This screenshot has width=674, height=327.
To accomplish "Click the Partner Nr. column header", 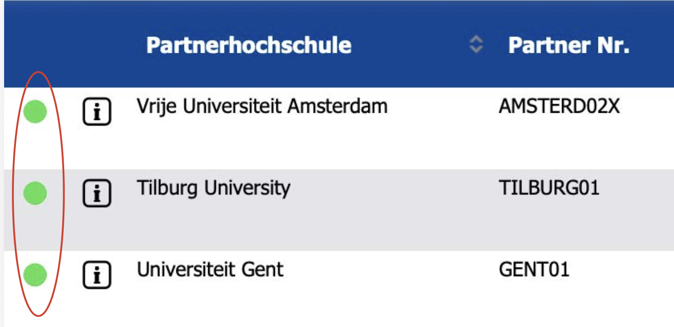I will point(569,45).
